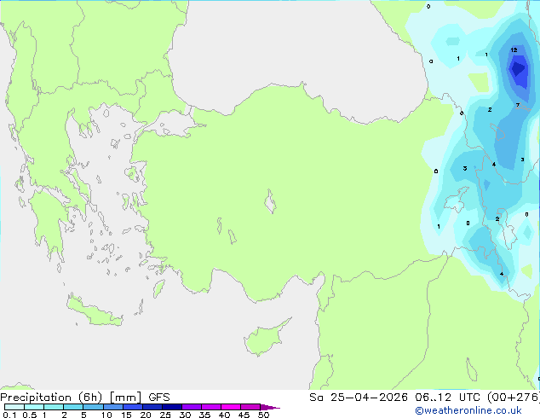540x418 pixels.
Task: Click the 45–50 mm legend color swatch
Action: (x=250, y=407)
